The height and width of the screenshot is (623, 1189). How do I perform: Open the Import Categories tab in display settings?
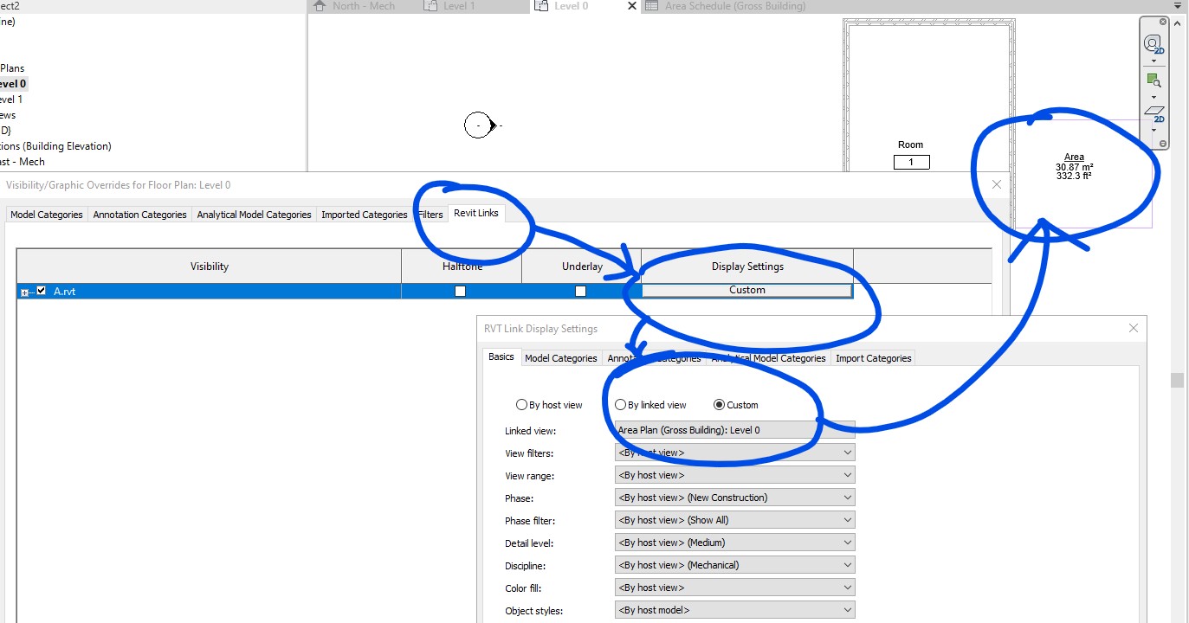(x=873, y=357)
